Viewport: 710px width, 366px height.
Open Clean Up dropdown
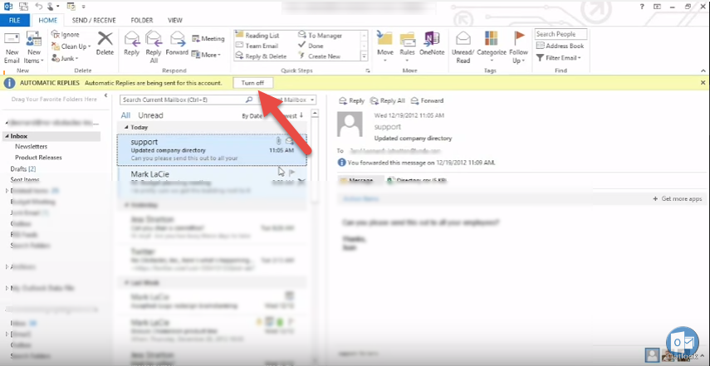click(x=71, y=46)
